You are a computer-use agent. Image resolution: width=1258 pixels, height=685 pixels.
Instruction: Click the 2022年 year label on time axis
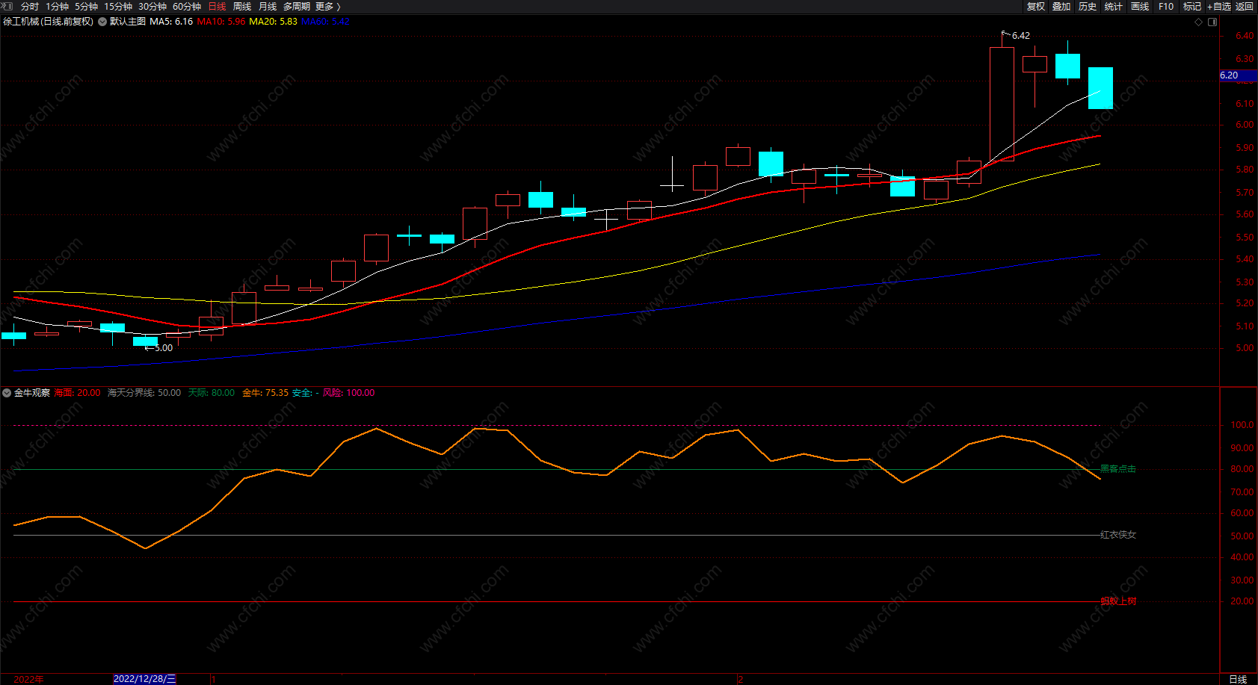pos(28,679)
